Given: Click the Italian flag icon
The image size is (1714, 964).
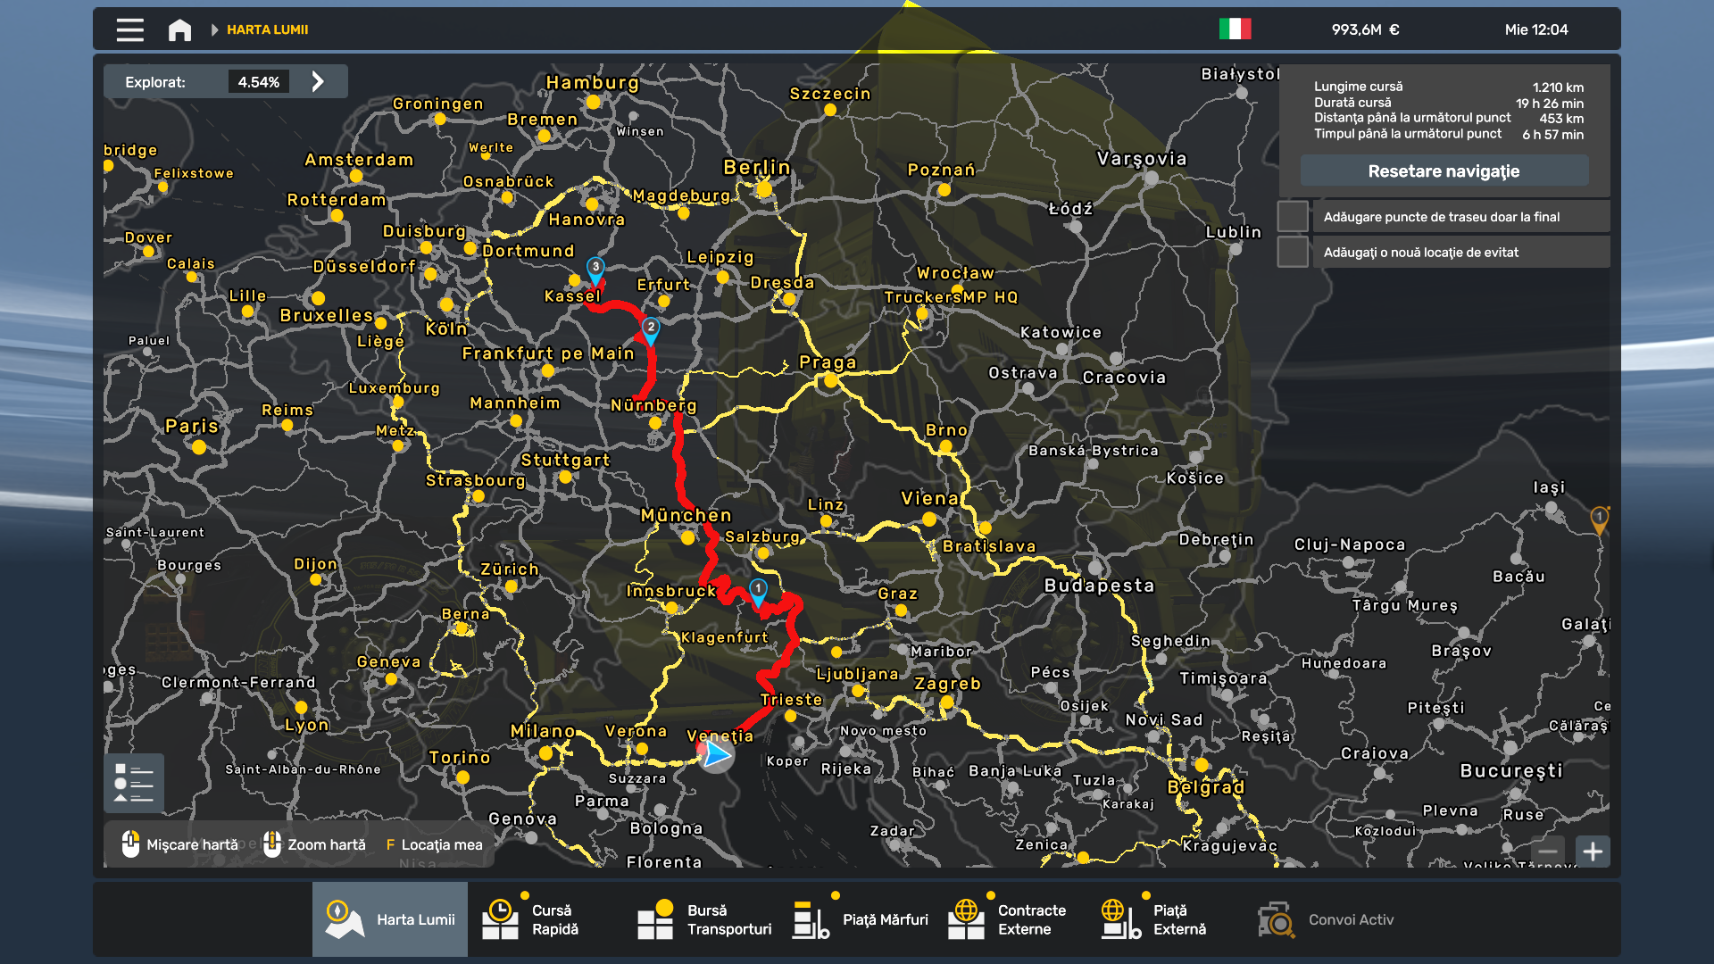Looking at the screenshot, I should [x=1235, y=29].
